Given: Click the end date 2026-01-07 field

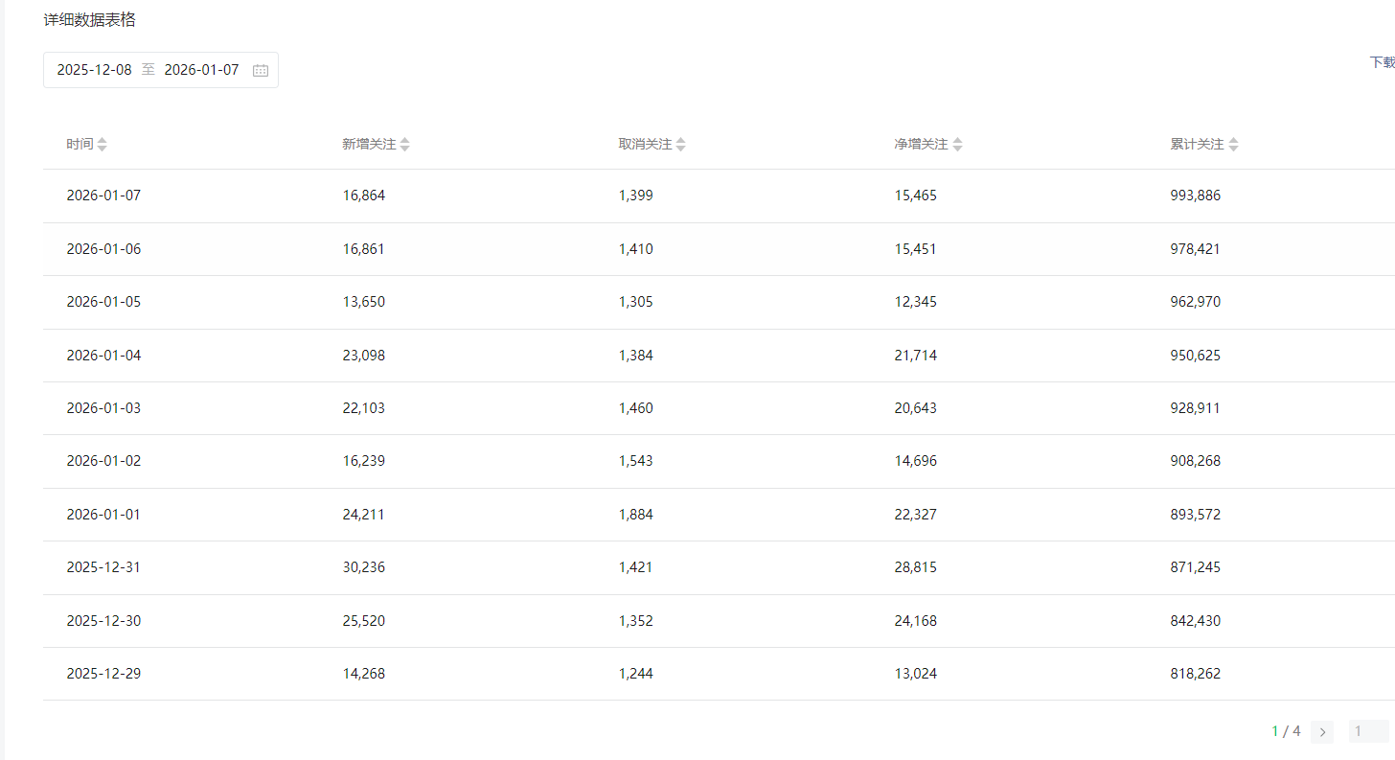Looking at the screenshot, I should 201,70.
